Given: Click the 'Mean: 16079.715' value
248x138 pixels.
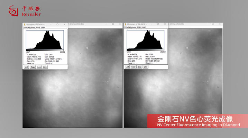Looking at the screenshot, I should tap(34, 57).
